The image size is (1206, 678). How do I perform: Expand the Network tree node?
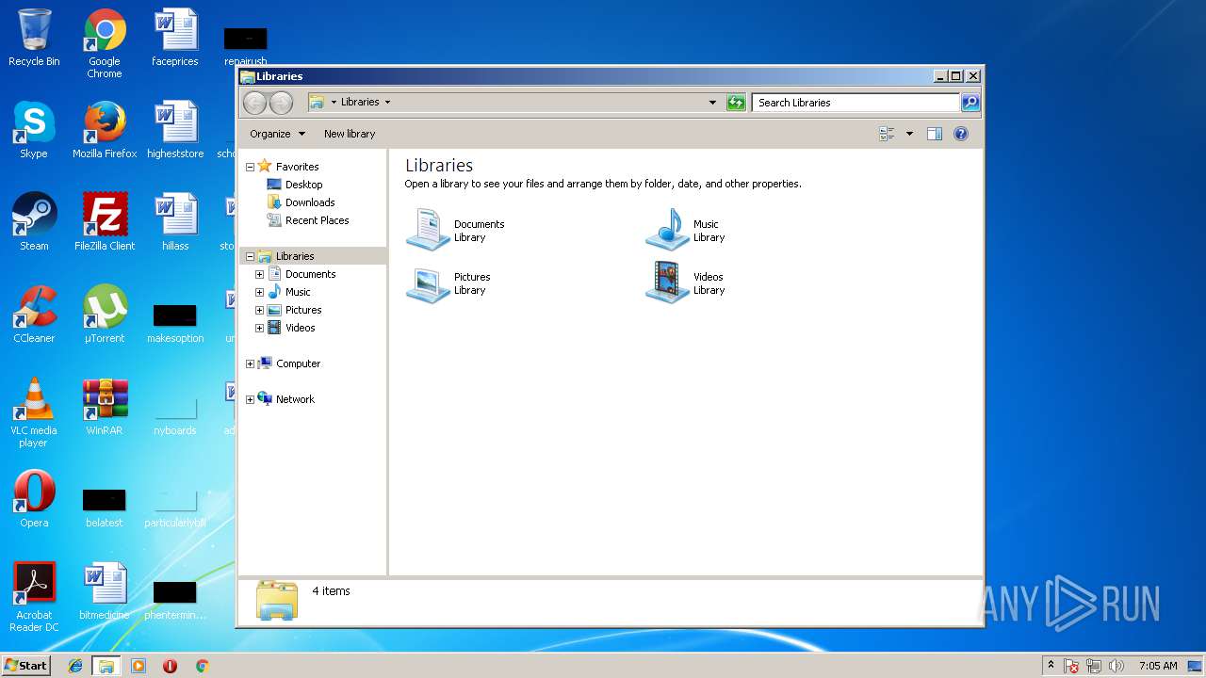tap(250, 399)
